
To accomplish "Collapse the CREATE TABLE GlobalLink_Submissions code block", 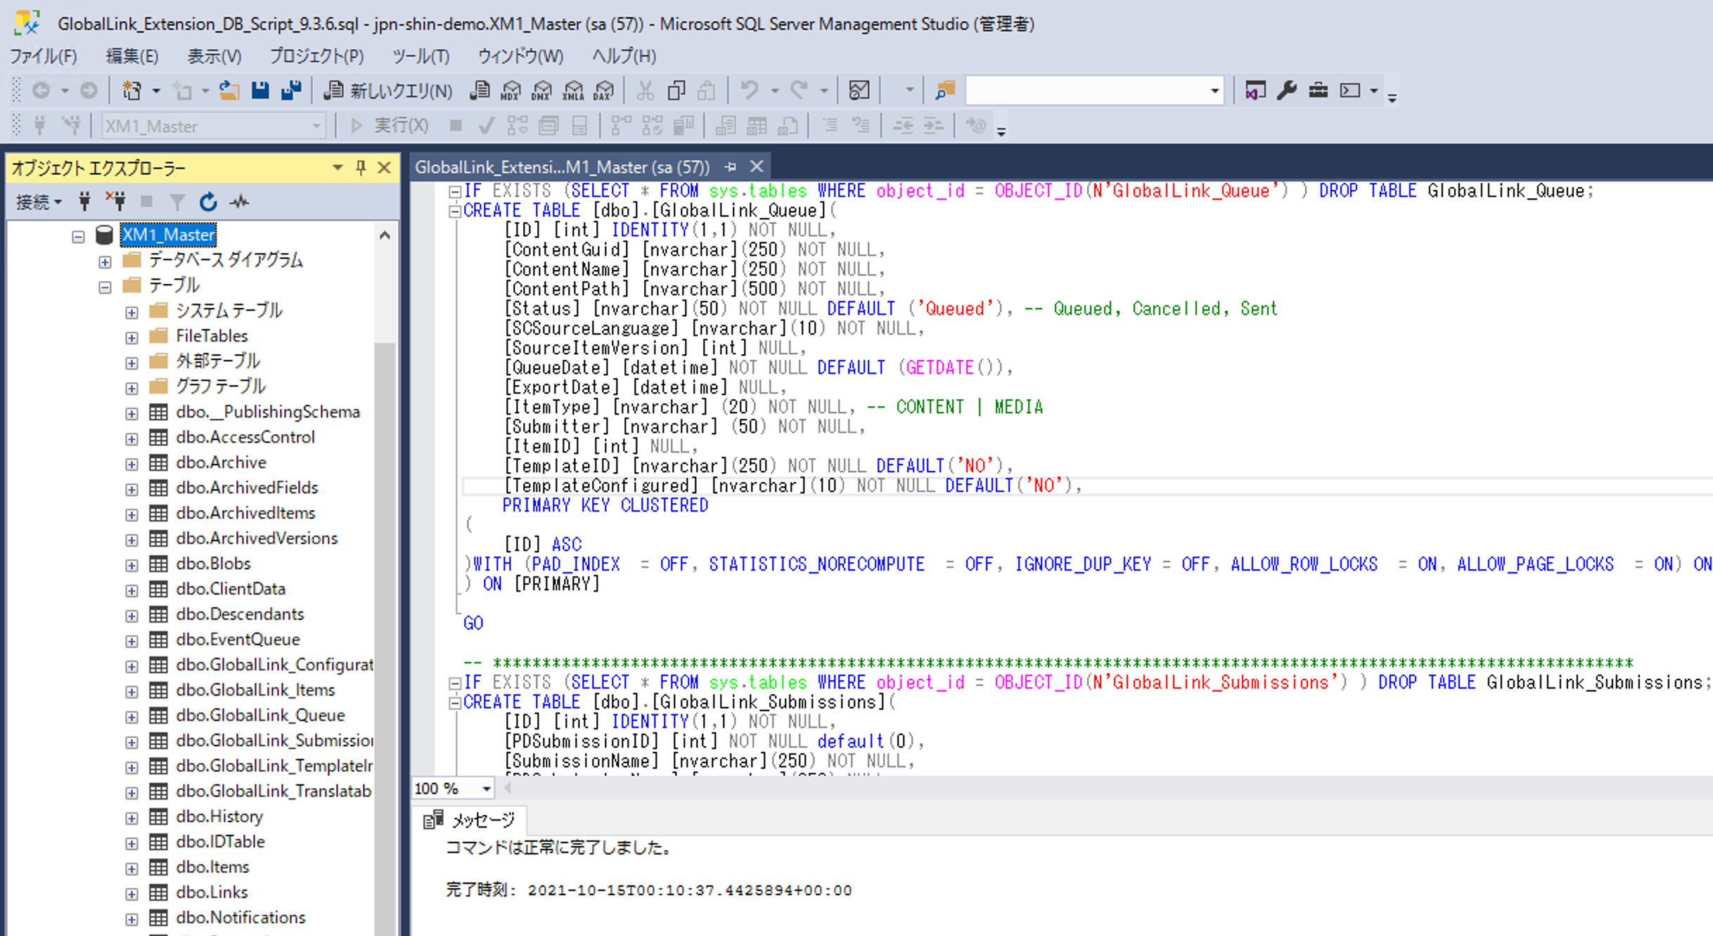I will 455,703.
